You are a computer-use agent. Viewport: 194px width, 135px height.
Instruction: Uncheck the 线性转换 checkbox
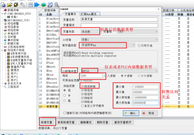[82, 86]
